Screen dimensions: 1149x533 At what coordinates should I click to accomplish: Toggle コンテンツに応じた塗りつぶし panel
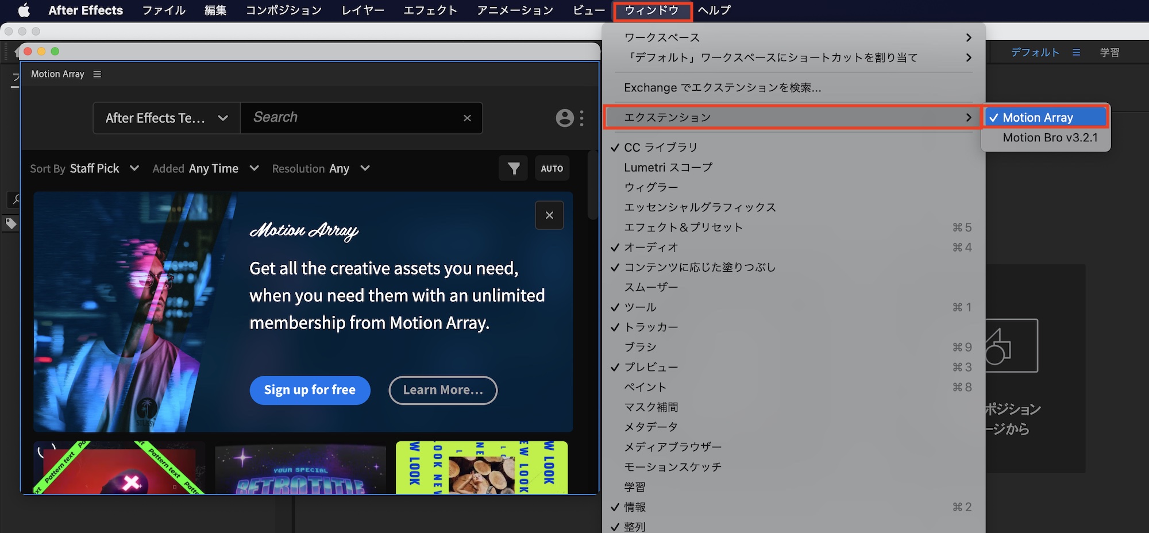click(x=794, y=267)
